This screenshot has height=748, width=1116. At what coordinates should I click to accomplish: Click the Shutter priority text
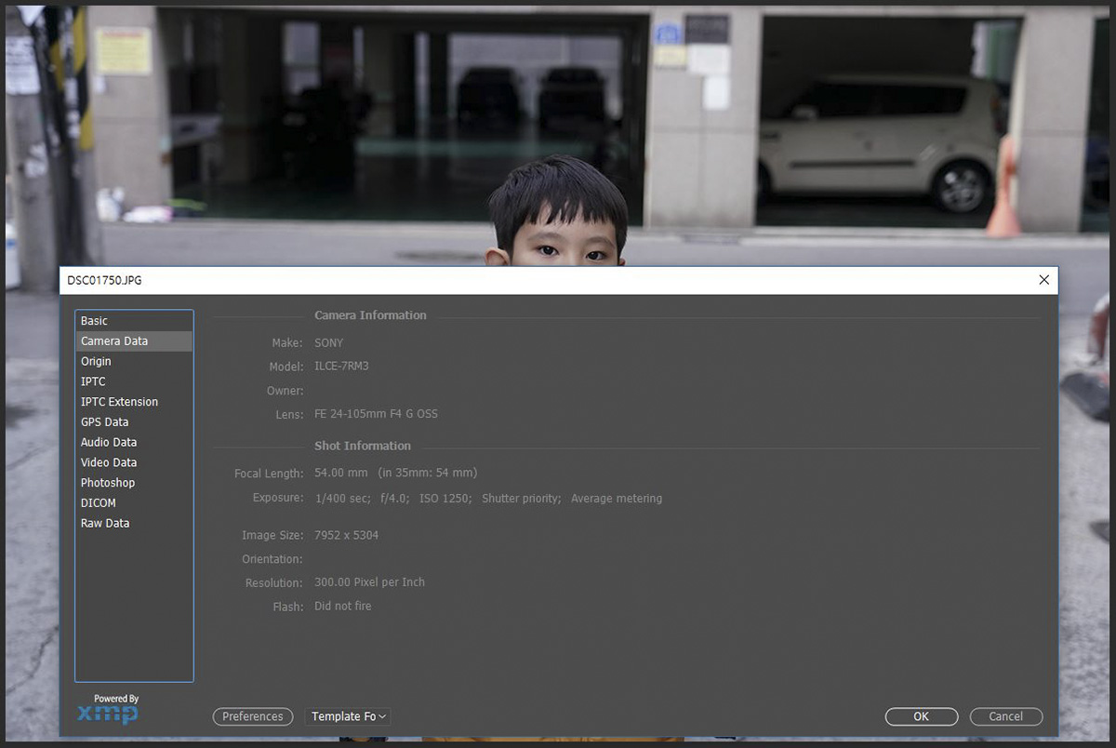click(522, 499)
